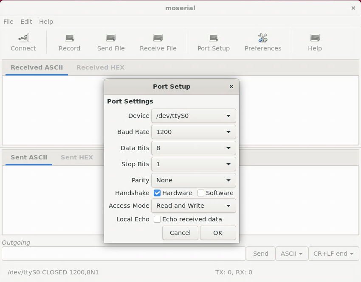Open the Access Mode dropdown

click(x=194, y=206)
